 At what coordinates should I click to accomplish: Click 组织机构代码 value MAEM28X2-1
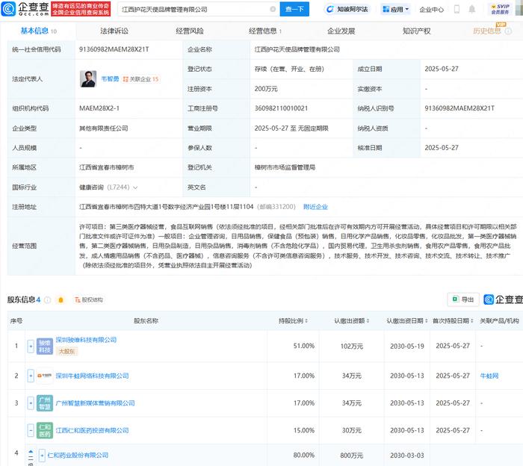(x=99, y=108)
